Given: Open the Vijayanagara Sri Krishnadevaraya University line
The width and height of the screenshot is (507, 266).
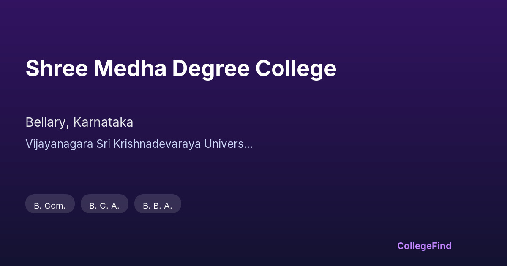Looking at the screenshot, I should 139,144.
